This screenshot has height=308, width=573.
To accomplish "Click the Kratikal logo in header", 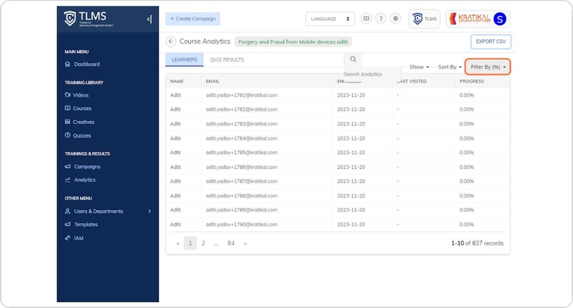I will click(469, 18).
